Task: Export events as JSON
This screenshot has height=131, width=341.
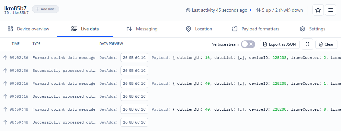Action: coord(279,44)
